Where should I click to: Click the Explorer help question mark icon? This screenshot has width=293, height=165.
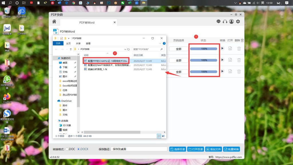164,44
